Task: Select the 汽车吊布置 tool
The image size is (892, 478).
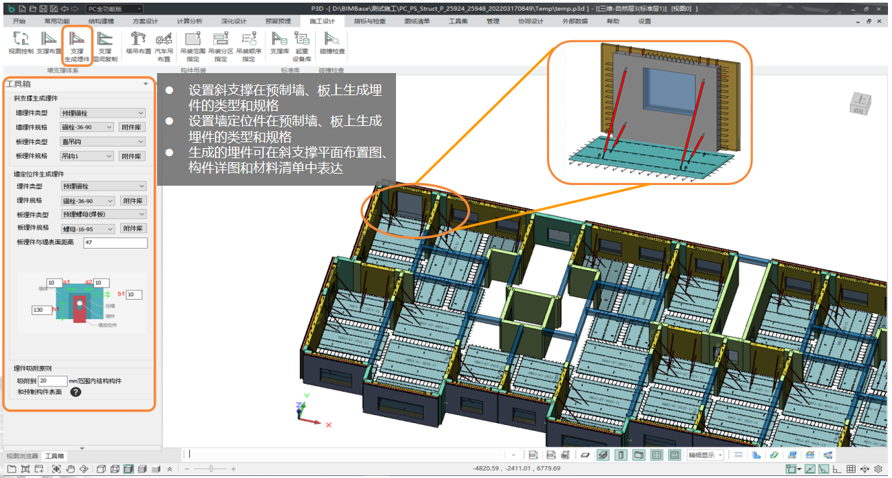Action: pyautogui.click(x=164, y=40)
